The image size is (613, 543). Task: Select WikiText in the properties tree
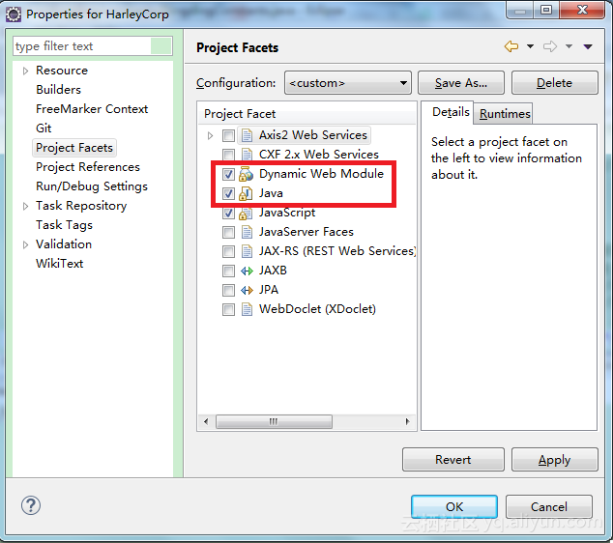pos(59,264)
